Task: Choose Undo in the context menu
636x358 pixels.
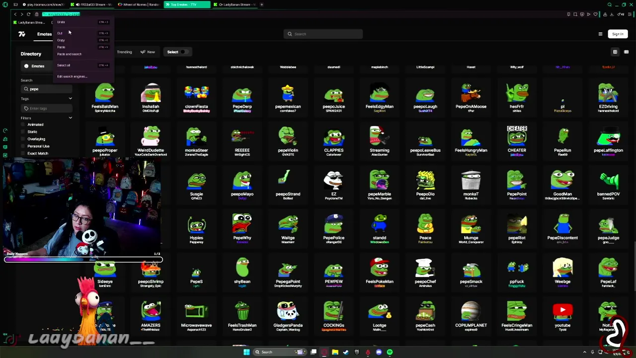Action: [x=83, y=22]
